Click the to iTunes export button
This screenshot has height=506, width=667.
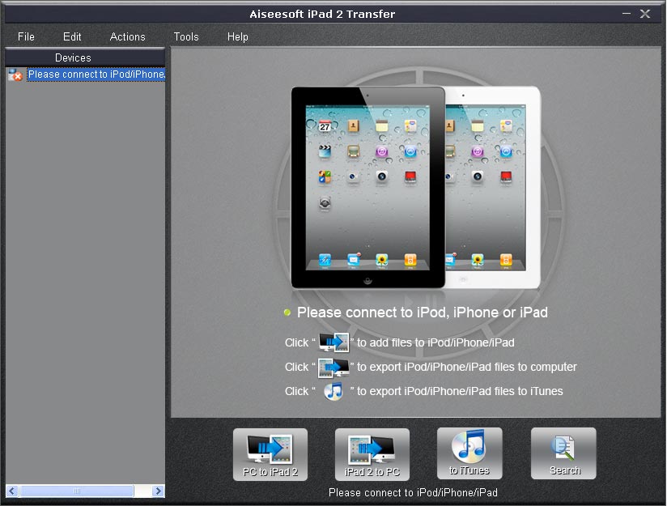tap(469, 453)
